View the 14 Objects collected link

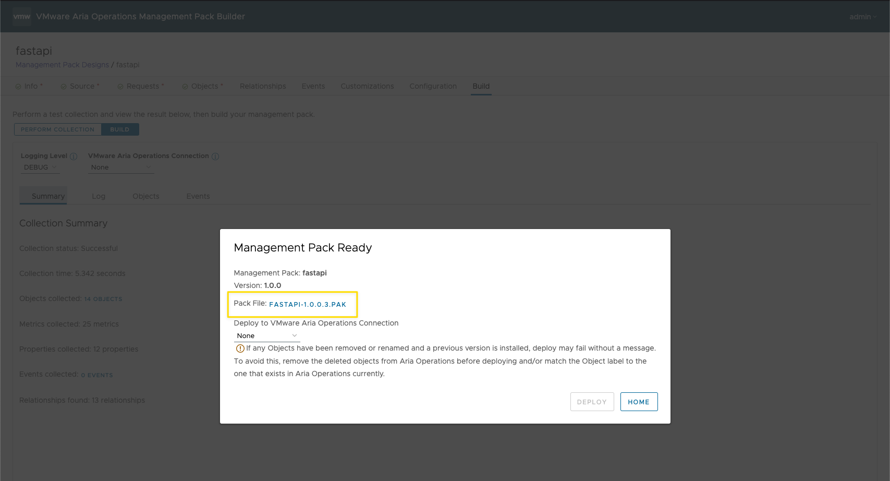tap(103, 299)
